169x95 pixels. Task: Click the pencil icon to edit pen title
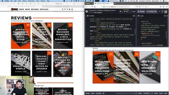click(115, 11)
